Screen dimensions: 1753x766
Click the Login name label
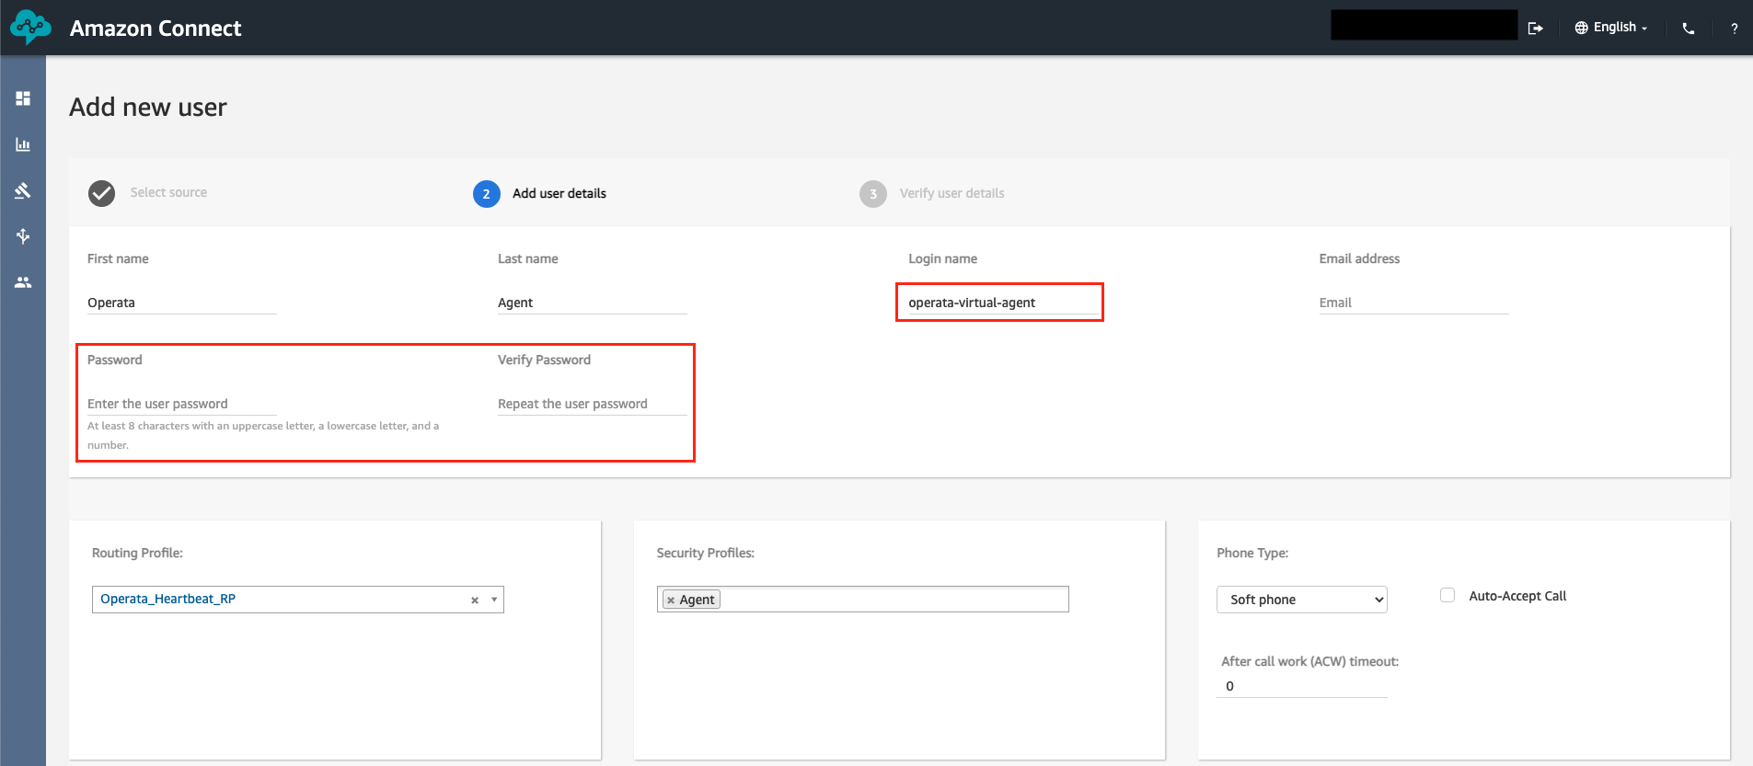tap(942, 258)
